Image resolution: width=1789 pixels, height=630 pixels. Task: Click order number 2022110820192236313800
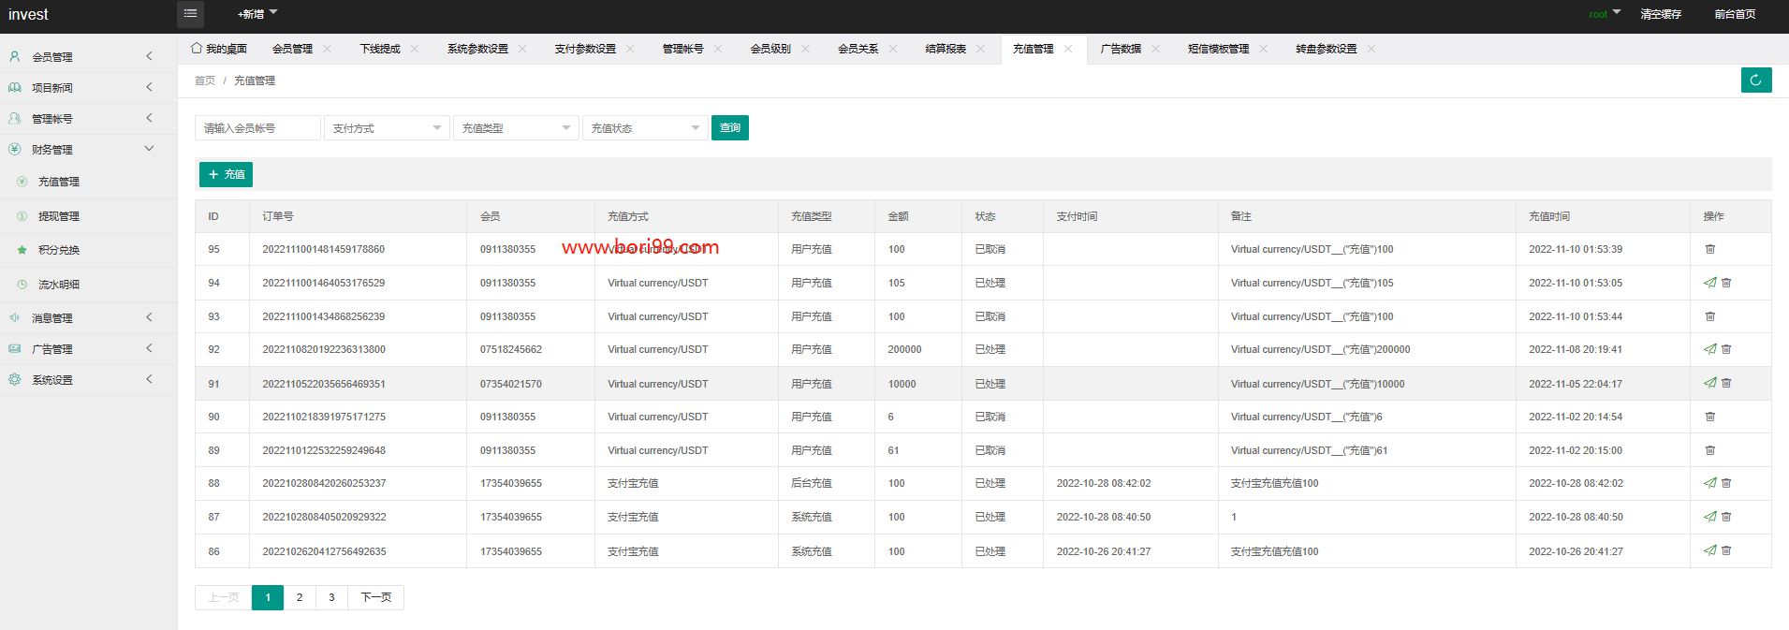coord(324,349)
